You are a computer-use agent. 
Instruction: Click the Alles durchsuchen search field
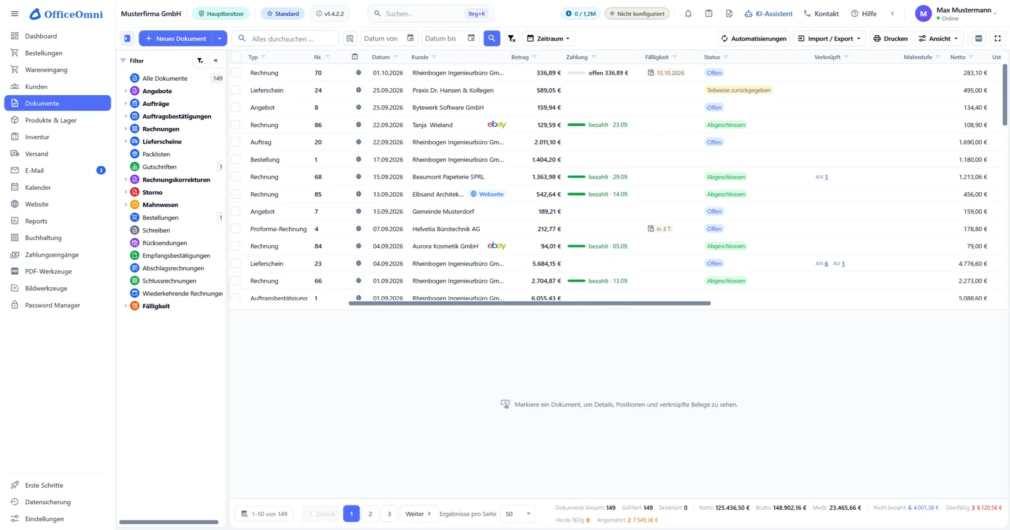point(285,38)
